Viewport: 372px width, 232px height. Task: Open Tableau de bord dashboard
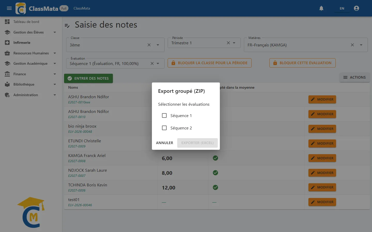31,22
